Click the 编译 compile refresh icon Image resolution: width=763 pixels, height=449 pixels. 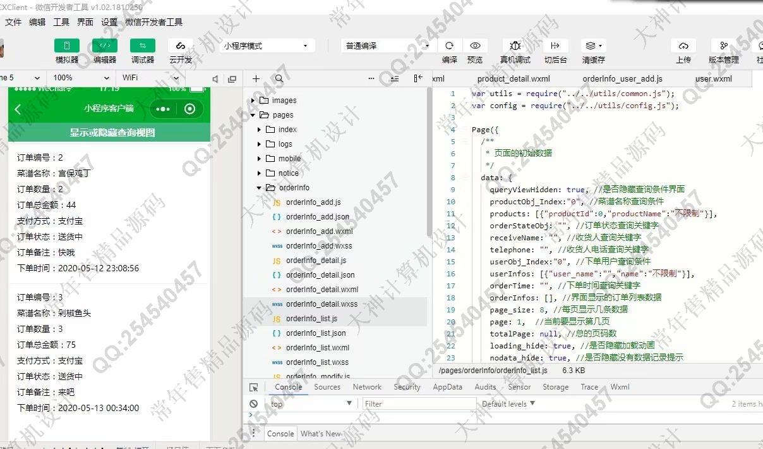pos(450,46)
